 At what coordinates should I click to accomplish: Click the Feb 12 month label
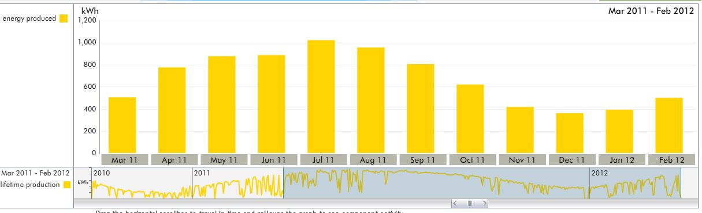point(671,160)
